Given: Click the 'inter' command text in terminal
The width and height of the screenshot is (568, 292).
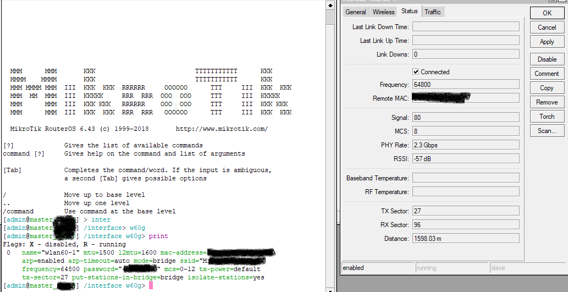Looking at the screenshot, I should [x=101, y=219].
